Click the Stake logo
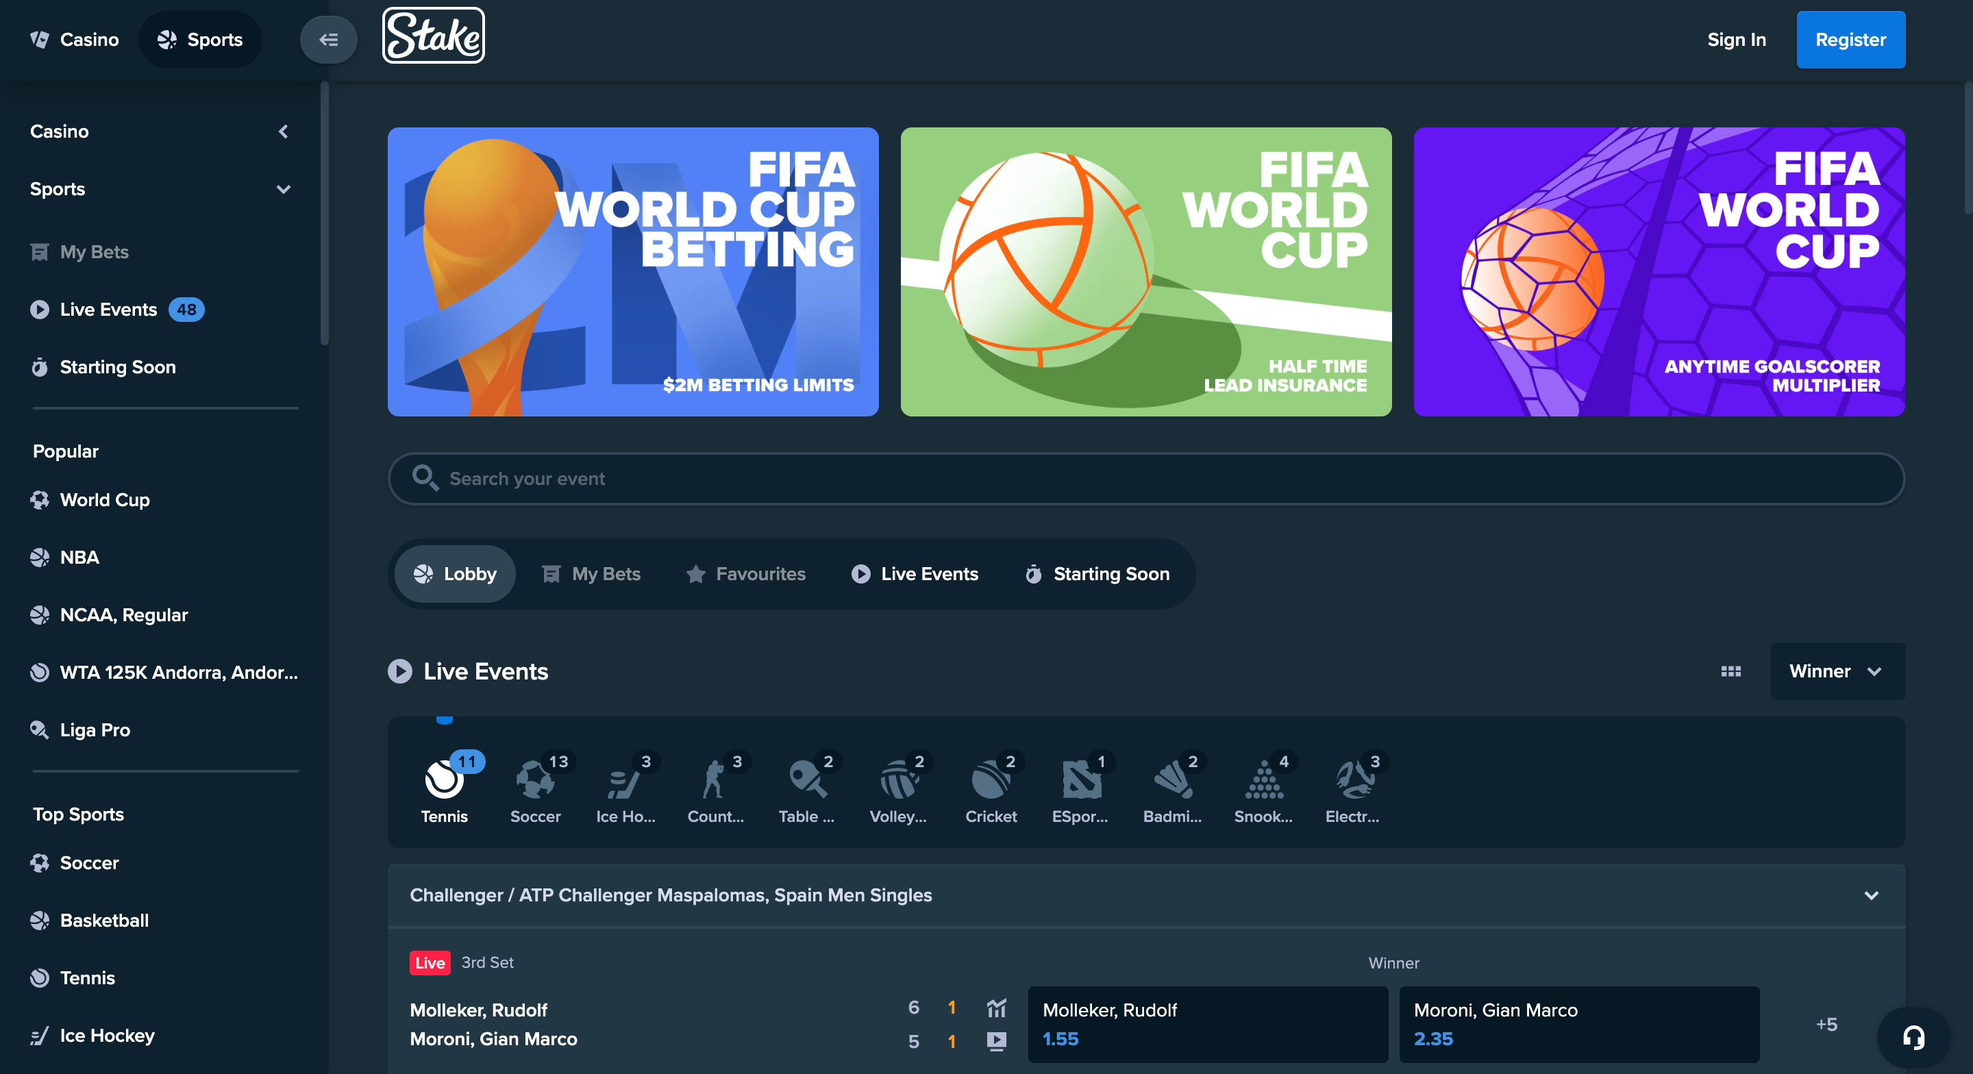1973x1074 pixels. click(x=434, y=36)
